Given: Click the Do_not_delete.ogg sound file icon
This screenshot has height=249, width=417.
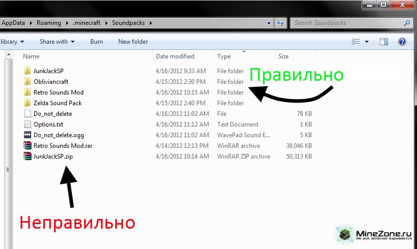Looking at the screenshot, I should pyautogui.click(x=28, y=135).
